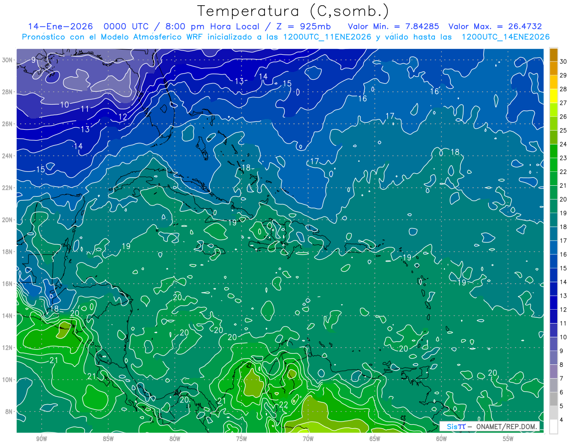Viewport: 576px width, 445px height.
Task: Click the contour label '10' on map
Action: pos(64,104)
